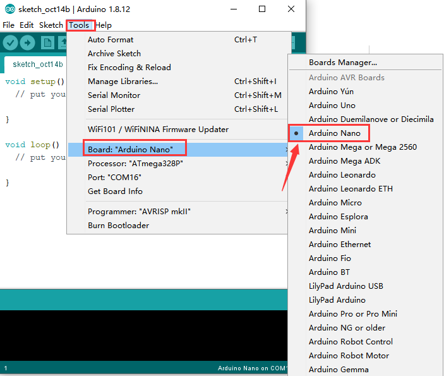444x376 pixels.
Task: Click the New sketch toolbar icon
Action: click(x=47, y=42)
